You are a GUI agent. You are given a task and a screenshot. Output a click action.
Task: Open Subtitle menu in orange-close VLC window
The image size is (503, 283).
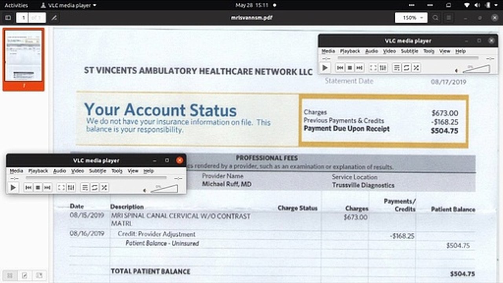point(97,171)
